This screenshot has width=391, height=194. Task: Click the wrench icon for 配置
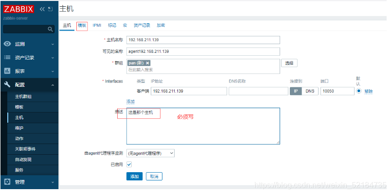[7, 84]
